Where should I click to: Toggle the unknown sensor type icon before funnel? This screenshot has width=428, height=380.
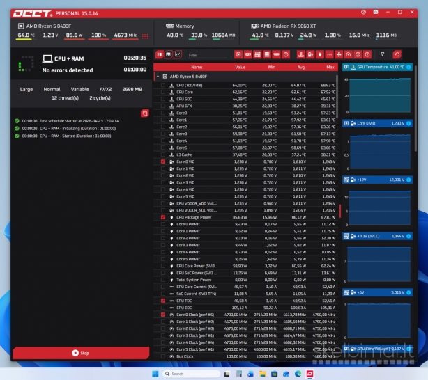point(367,54)
